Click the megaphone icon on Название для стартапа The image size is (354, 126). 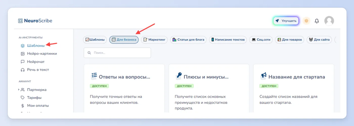[263, 76]
